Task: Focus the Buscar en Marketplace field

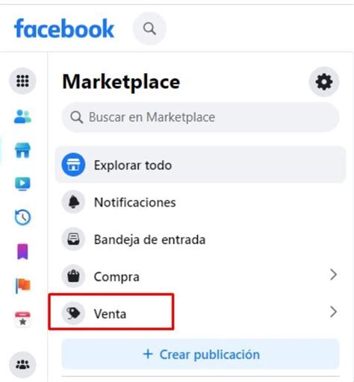Action: click(x=201, y=117)
